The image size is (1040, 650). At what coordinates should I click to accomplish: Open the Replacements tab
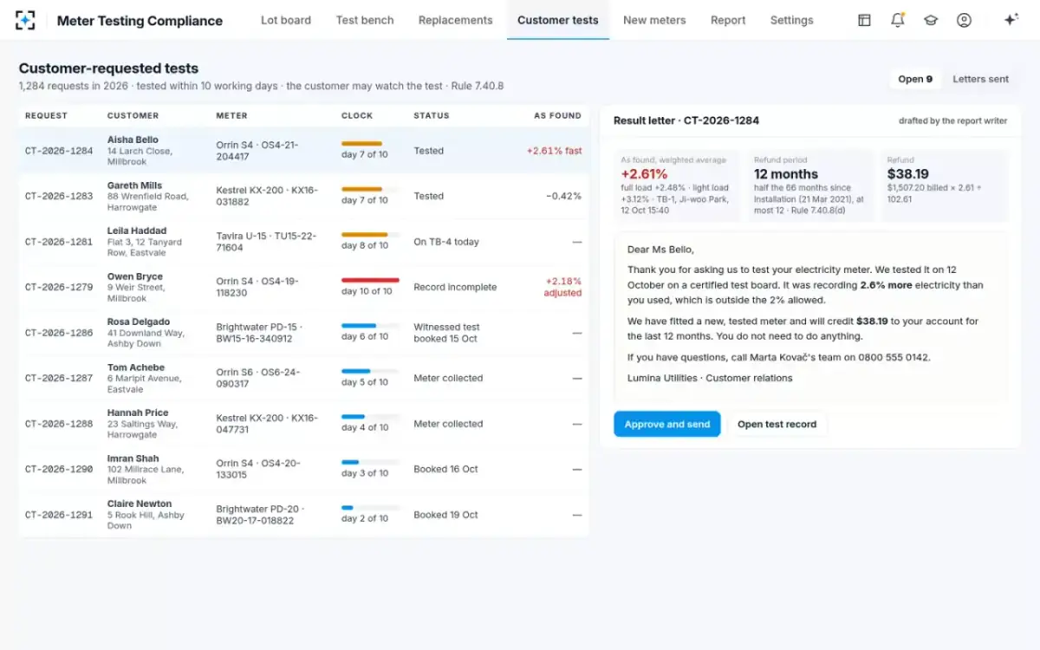(x=455, y=20)
